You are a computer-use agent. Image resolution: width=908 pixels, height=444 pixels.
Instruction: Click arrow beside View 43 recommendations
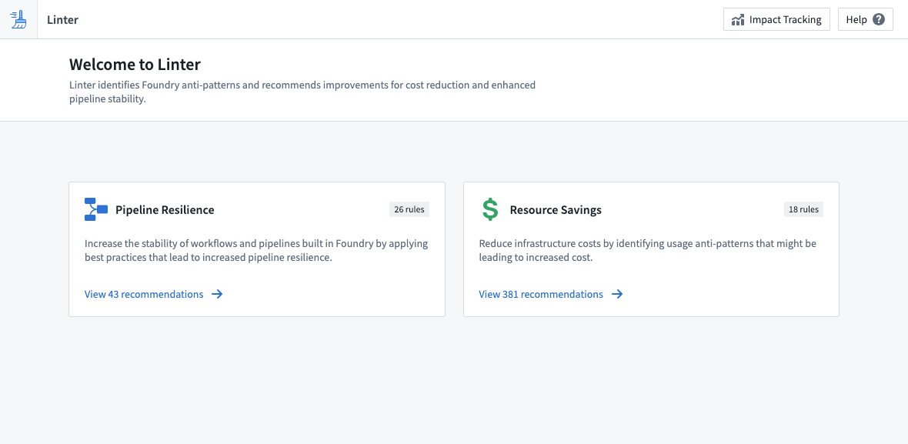[217, 294]
